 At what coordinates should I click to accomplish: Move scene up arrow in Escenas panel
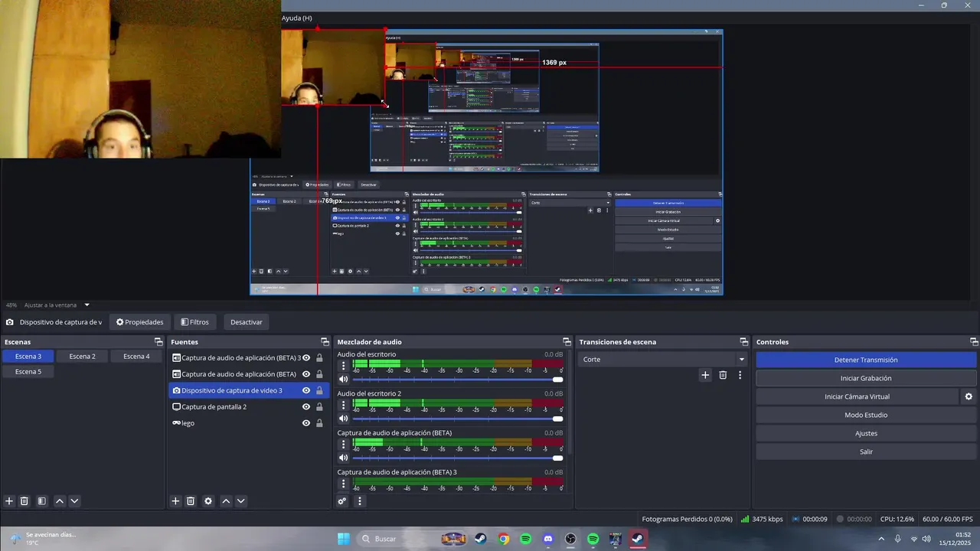(60, 501)
